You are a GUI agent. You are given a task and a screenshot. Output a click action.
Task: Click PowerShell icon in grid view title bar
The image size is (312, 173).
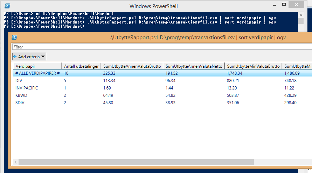(15, 38)
